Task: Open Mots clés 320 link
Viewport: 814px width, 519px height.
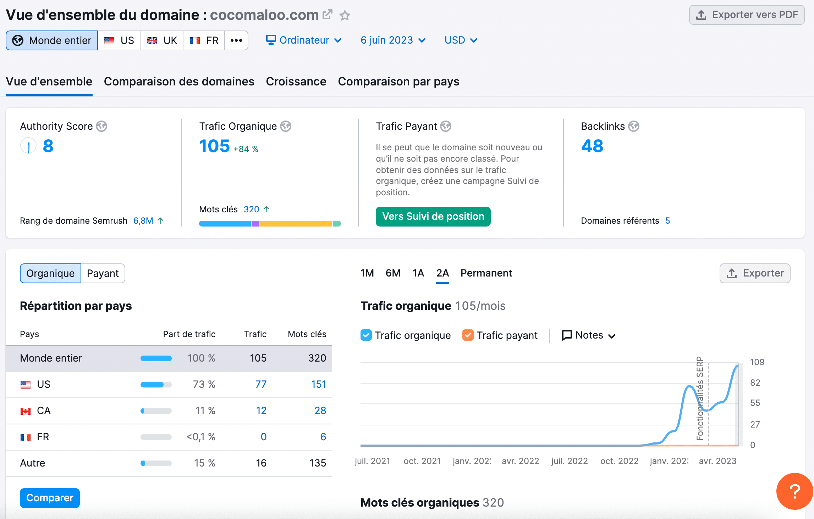Action: [251, 209]
